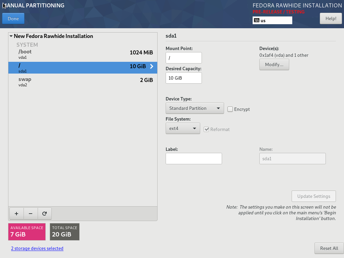This screenshot has width=344, height=258.
Task: Click the MANUAL PARTITIONING title
Action: 34,5
